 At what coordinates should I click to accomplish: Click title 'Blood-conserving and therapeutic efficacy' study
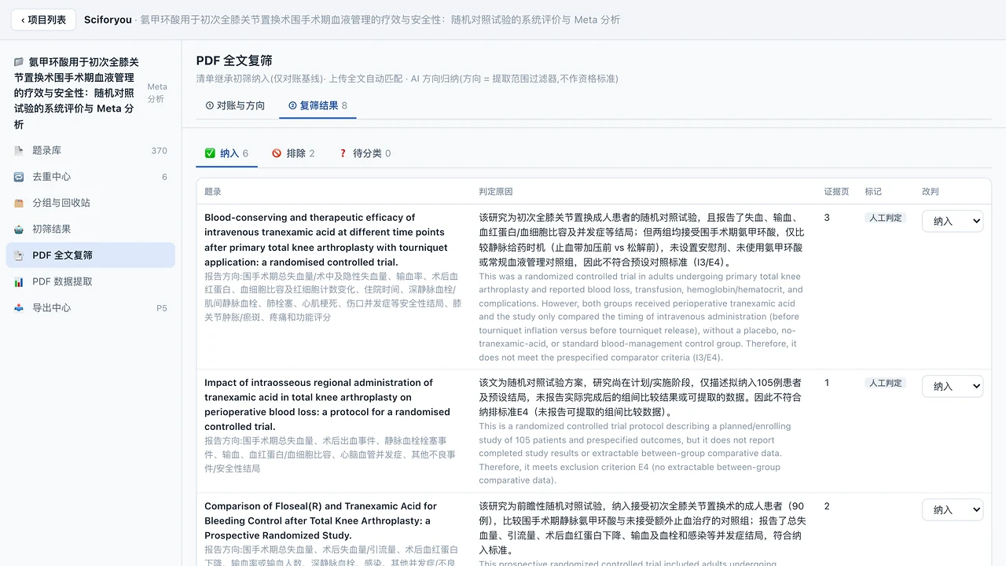click(326, 240)
